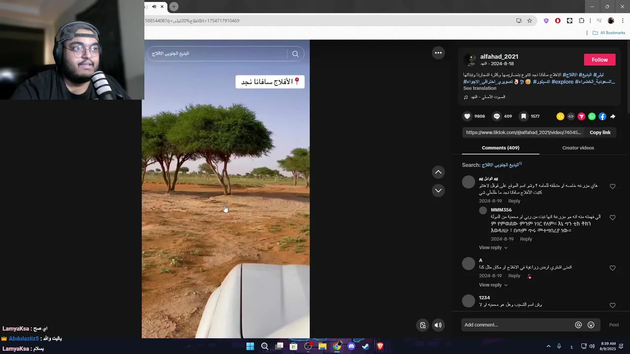Click the Post comment button

coord(614,325)
